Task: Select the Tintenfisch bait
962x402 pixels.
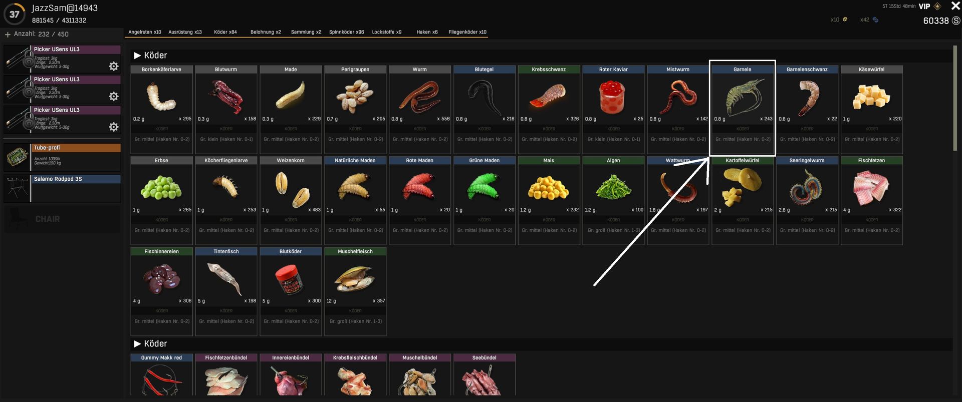Action: point(226,291)
